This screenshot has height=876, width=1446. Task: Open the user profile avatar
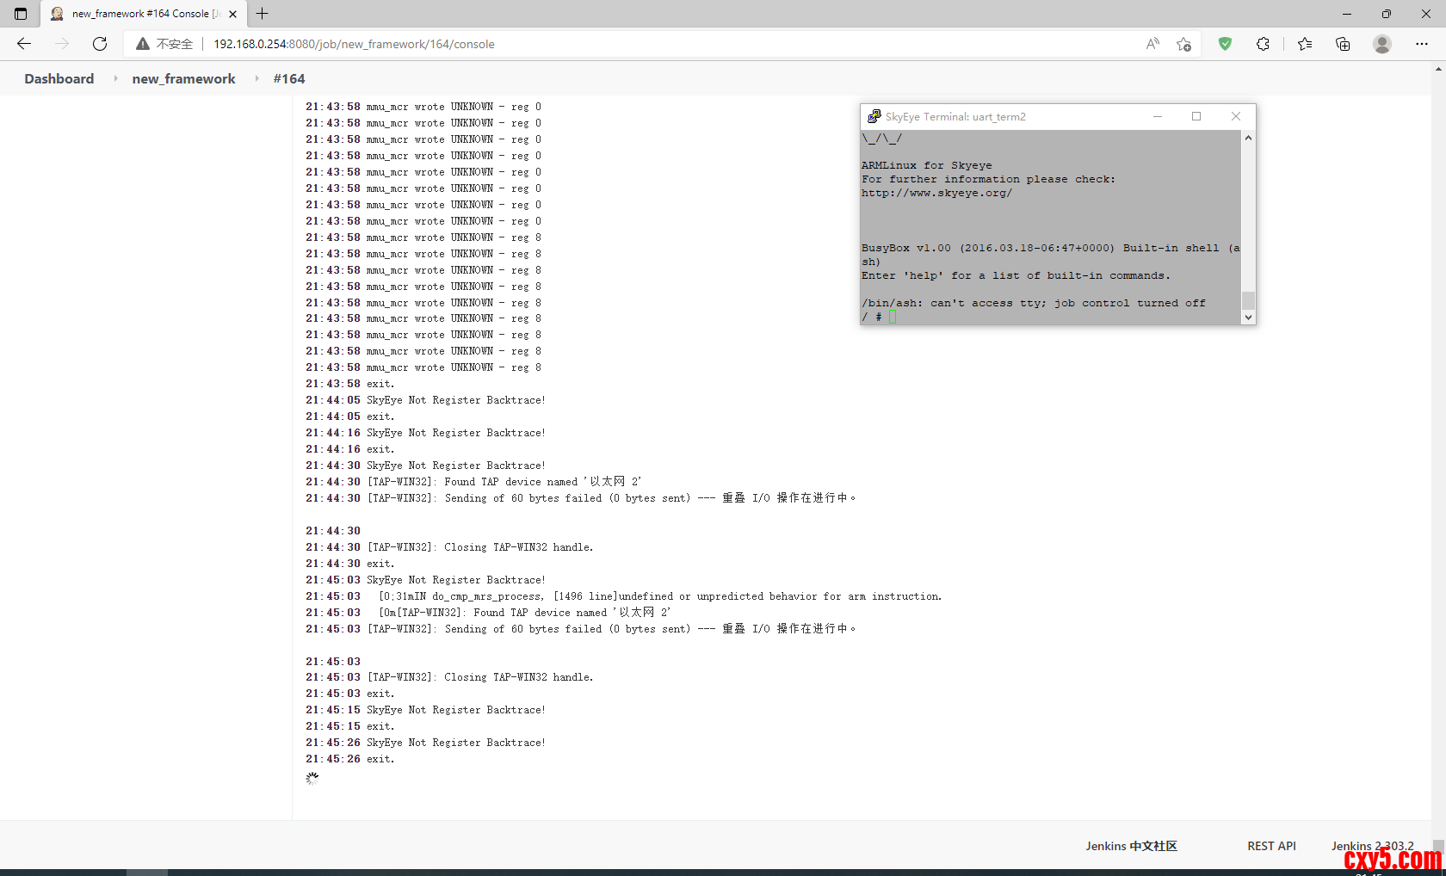[1382, 44]
